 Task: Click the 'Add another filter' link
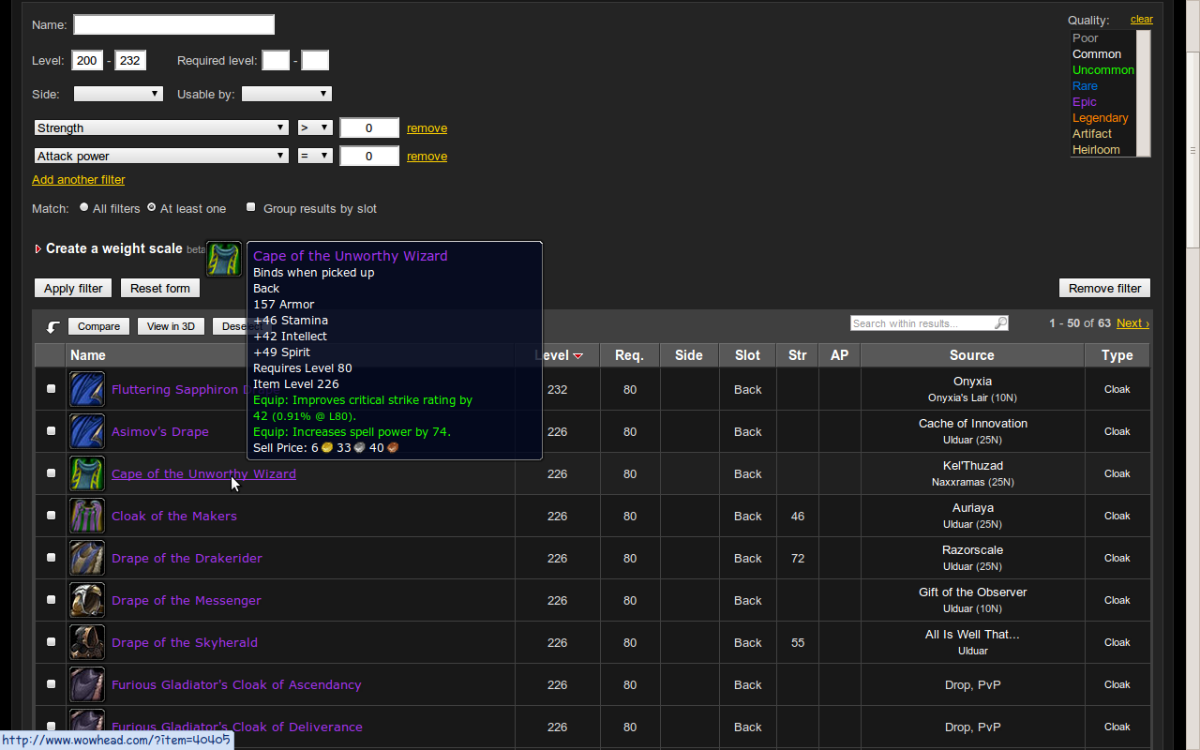click(x=78, y=180)
